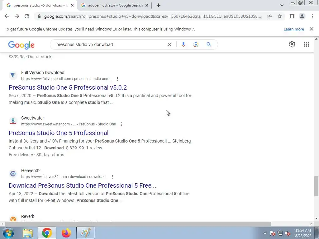Open the tab search dropdown
The image size is (319, 239).
pyautogui.click(x=282, y=6)
